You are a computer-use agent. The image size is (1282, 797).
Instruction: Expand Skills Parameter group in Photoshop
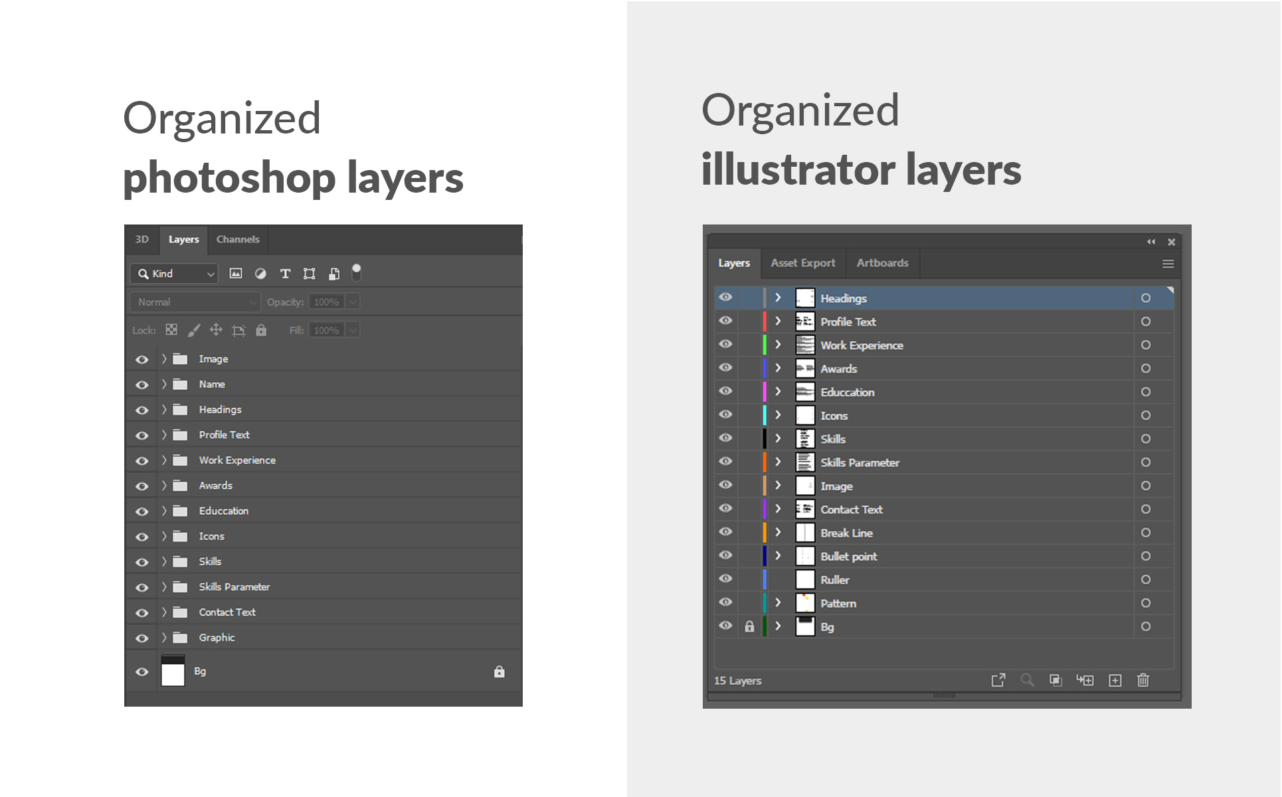[x=164, y=587]
